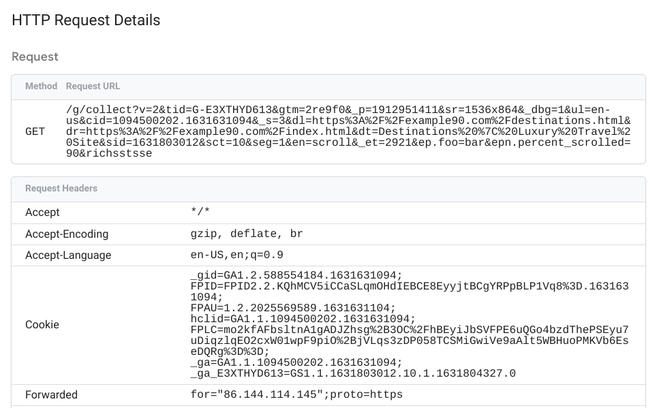
Task: Select the Accept-Encoding header name
Action: tap(67, 234)
